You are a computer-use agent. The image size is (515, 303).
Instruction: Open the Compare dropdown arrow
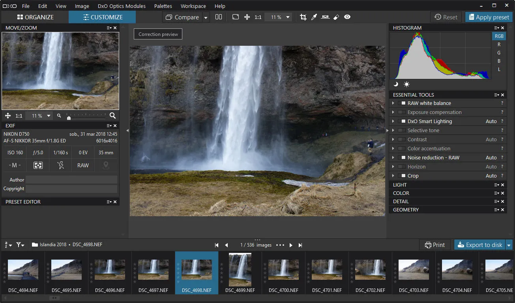tap(206, 17)
